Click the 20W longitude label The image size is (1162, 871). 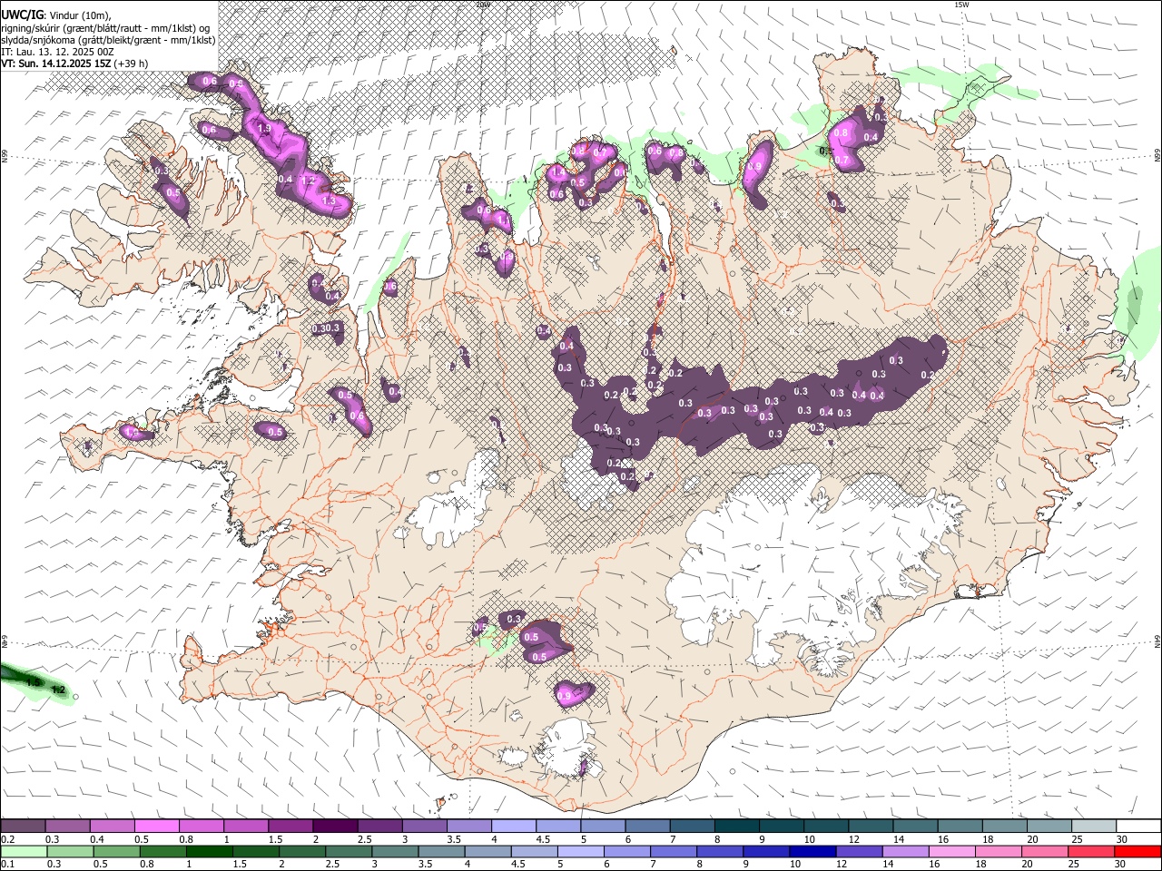click(x=483, y=4)
